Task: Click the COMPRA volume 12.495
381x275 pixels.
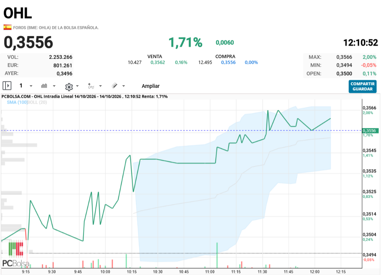Action: (x=205, y=62)
